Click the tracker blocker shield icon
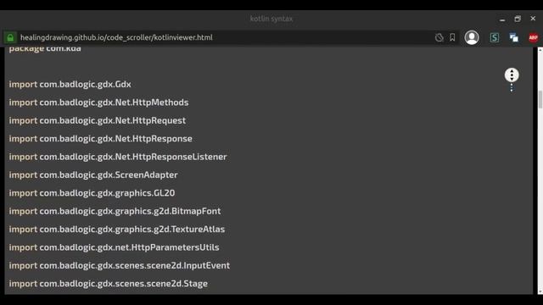The width and height of the screenshot is (543, 305). (439, 37)
